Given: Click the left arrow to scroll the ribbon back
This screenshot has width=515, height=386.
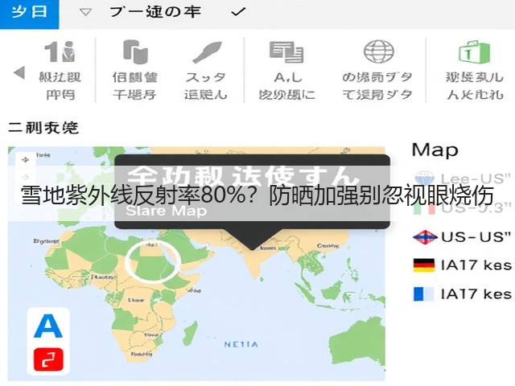Looking at the screenshot, I should [19, 72].
